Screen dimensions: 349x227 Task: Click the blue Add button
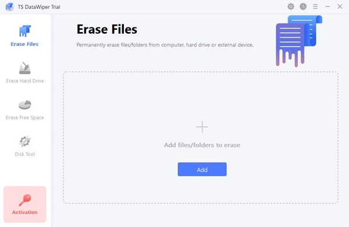202,169
